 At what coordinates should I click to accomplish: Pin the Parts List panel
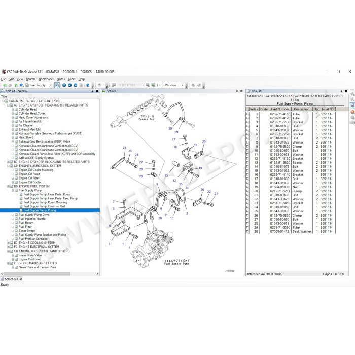click(x=341, y=91)
